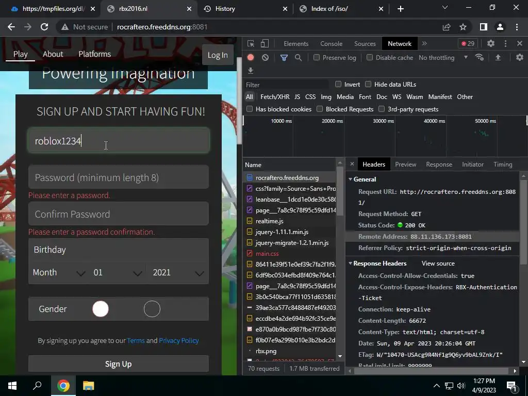Check Has blocked cookies

(x=250, y=109)
